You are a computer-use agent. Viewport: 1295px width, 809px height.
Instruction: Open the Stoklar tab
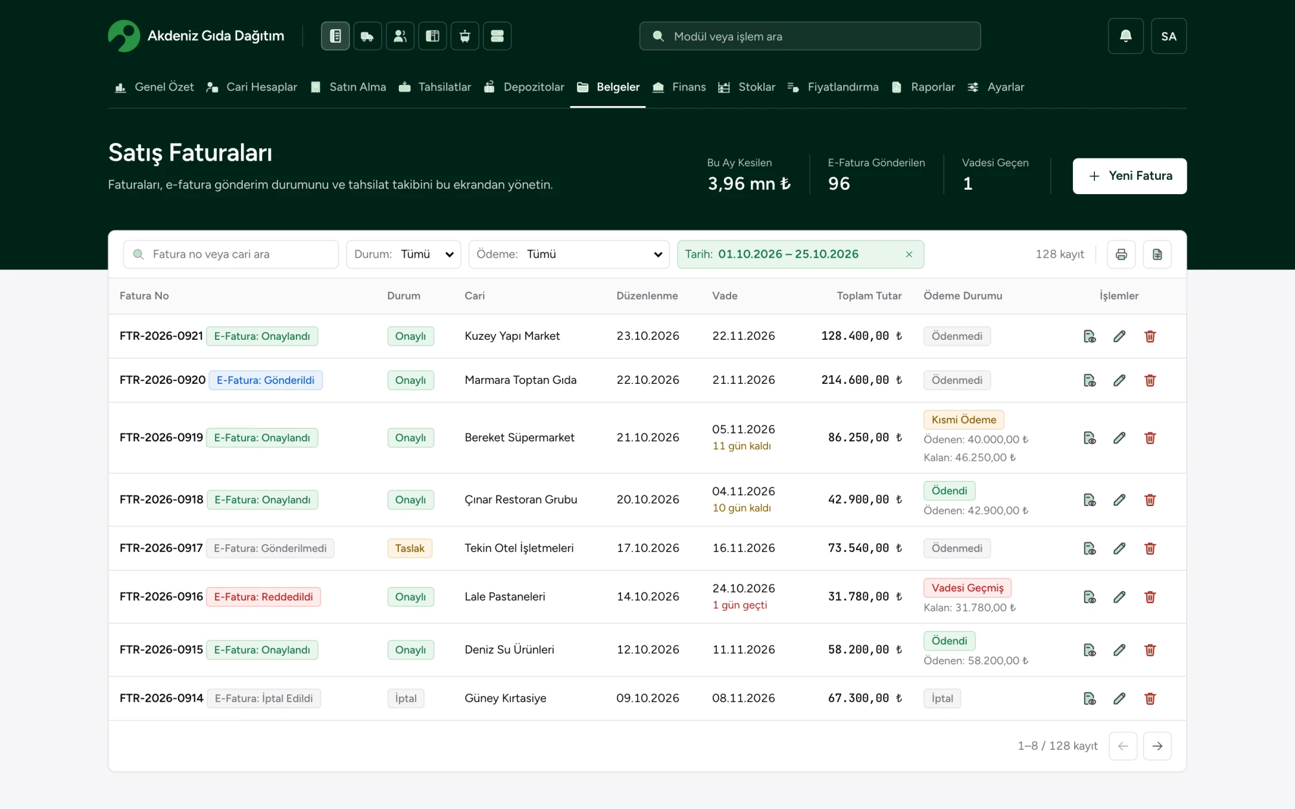747,87
